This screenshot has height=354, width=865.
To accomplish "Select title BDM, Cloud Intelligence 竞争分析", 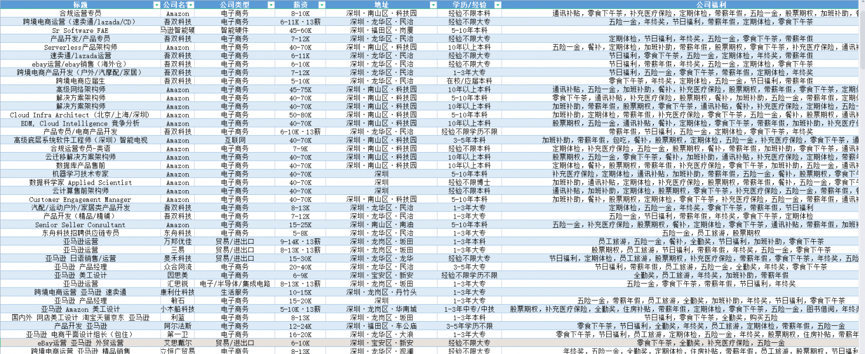I will (81, 123).
